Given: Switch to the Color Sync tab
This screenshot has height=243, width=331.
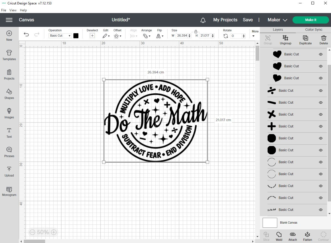Looking at the screenshot, I should [x=314, y=30].
